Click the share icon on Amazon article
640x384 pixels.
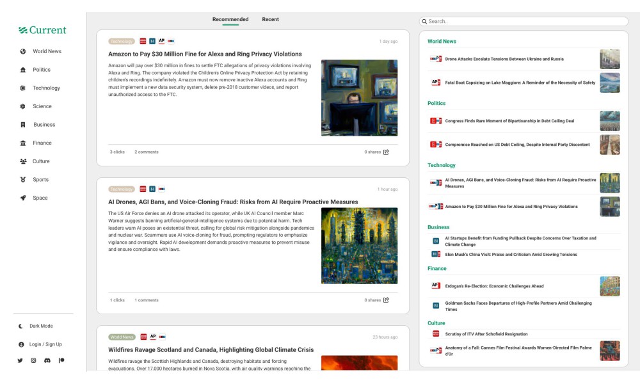pyautogui.click(x=386, y=152)
